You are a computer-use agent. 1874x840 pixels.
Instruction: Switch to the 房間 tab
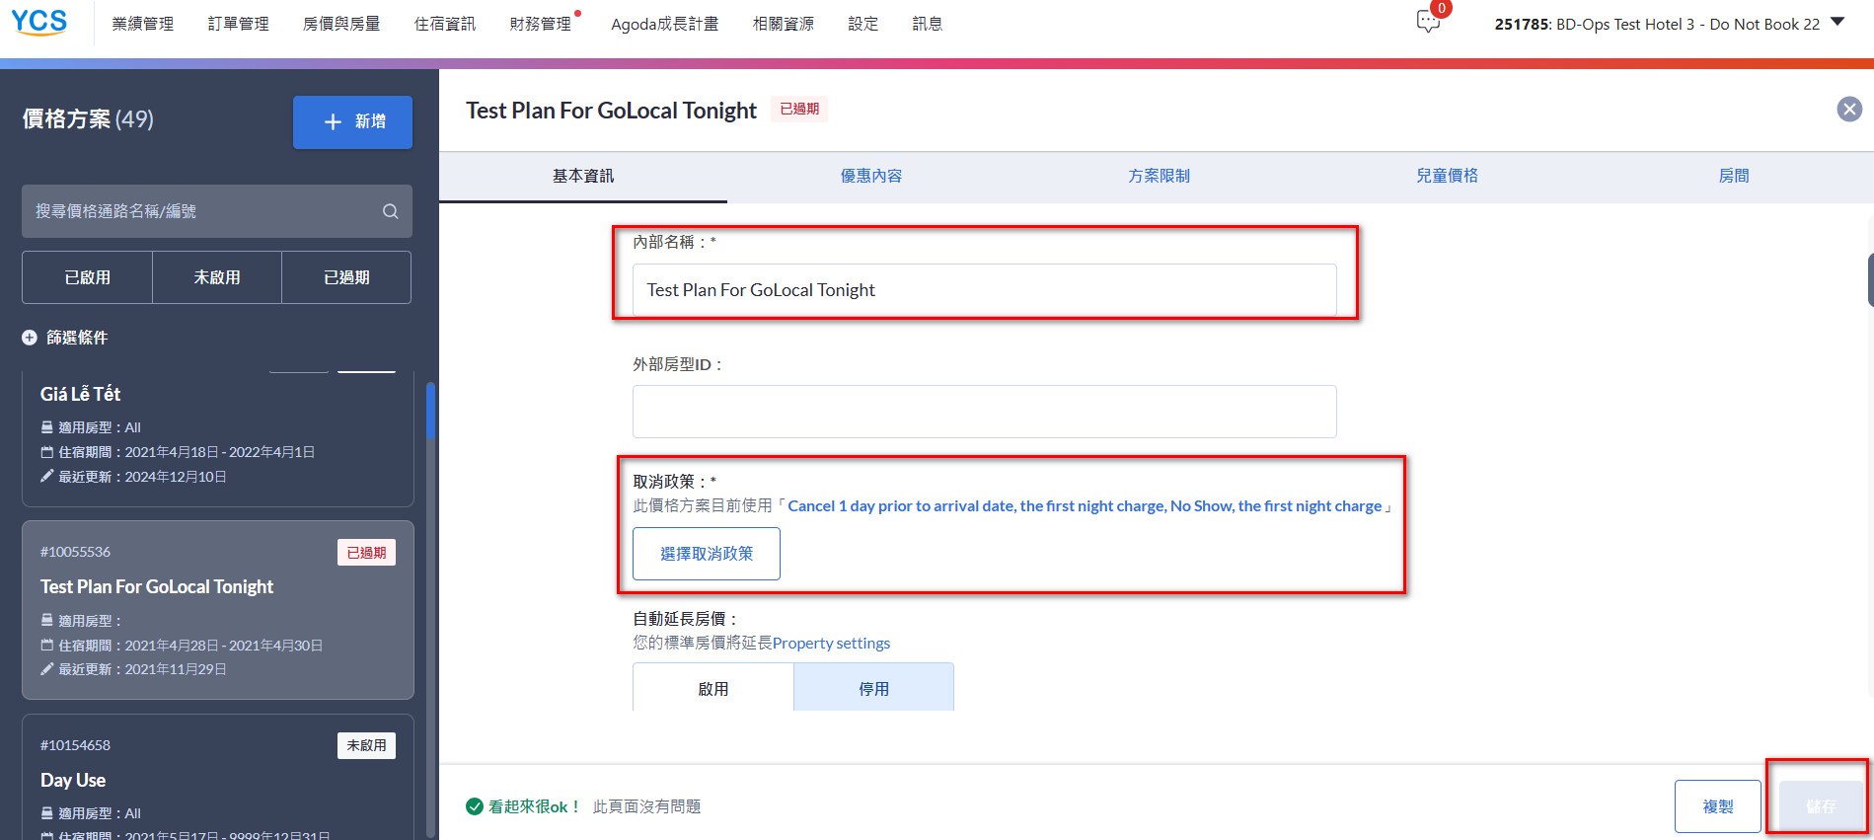coord(1734,176)
